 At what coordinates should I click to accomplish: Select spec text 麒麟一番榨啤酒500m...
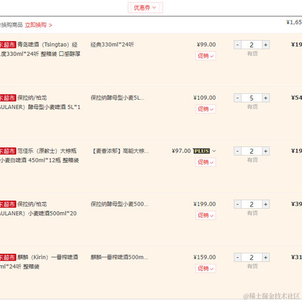point(119,257)
